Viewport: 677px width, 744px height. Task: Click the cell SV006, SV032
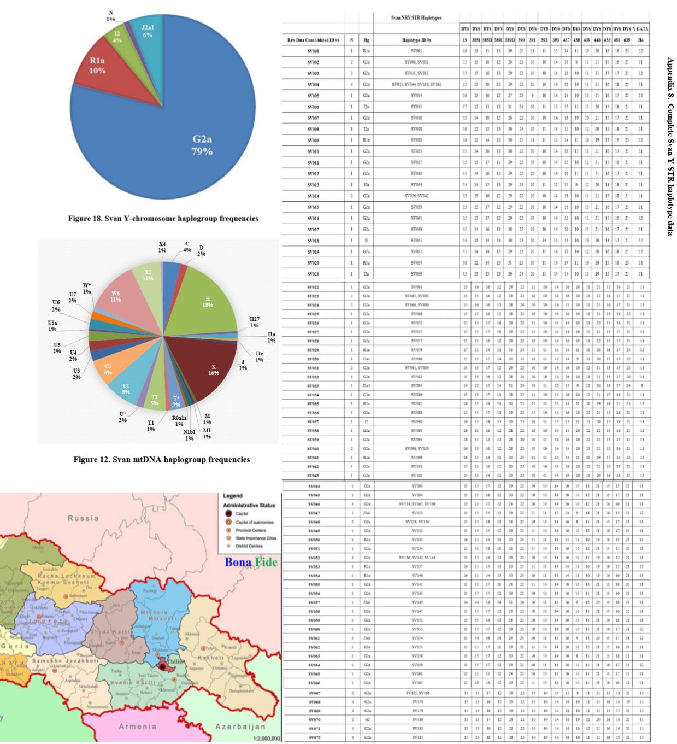[x=416, y=62]
